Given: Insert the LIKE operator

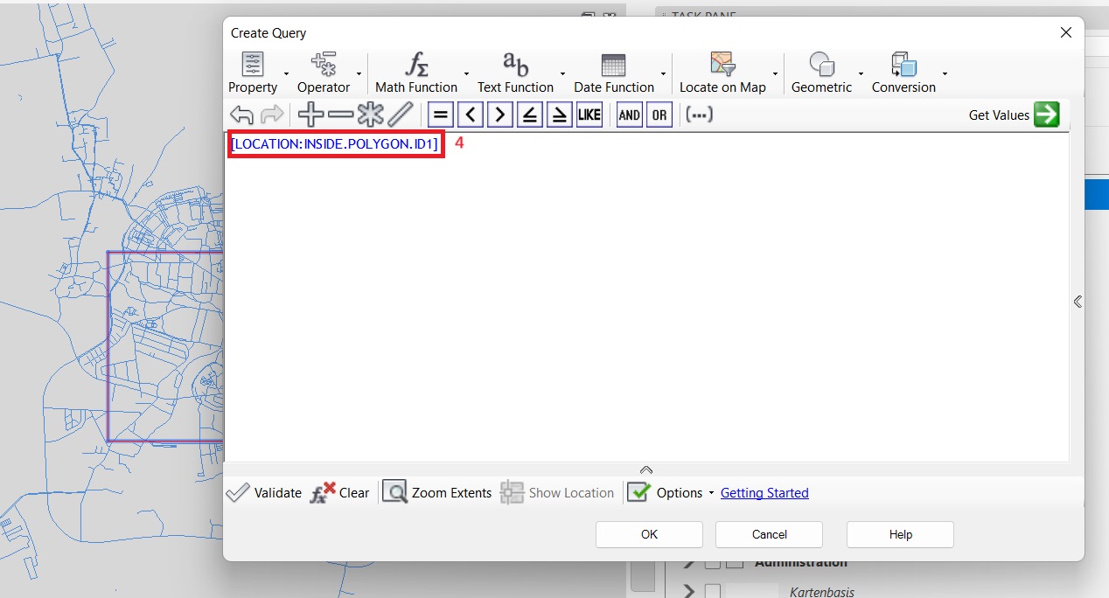Looking at the screenshot, I should (x=589, y=115).
